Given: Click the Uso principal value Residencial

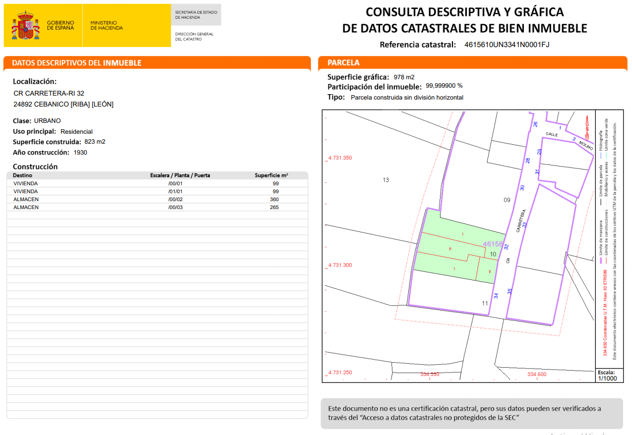Looking at the screenshot, I should [76, 132].
